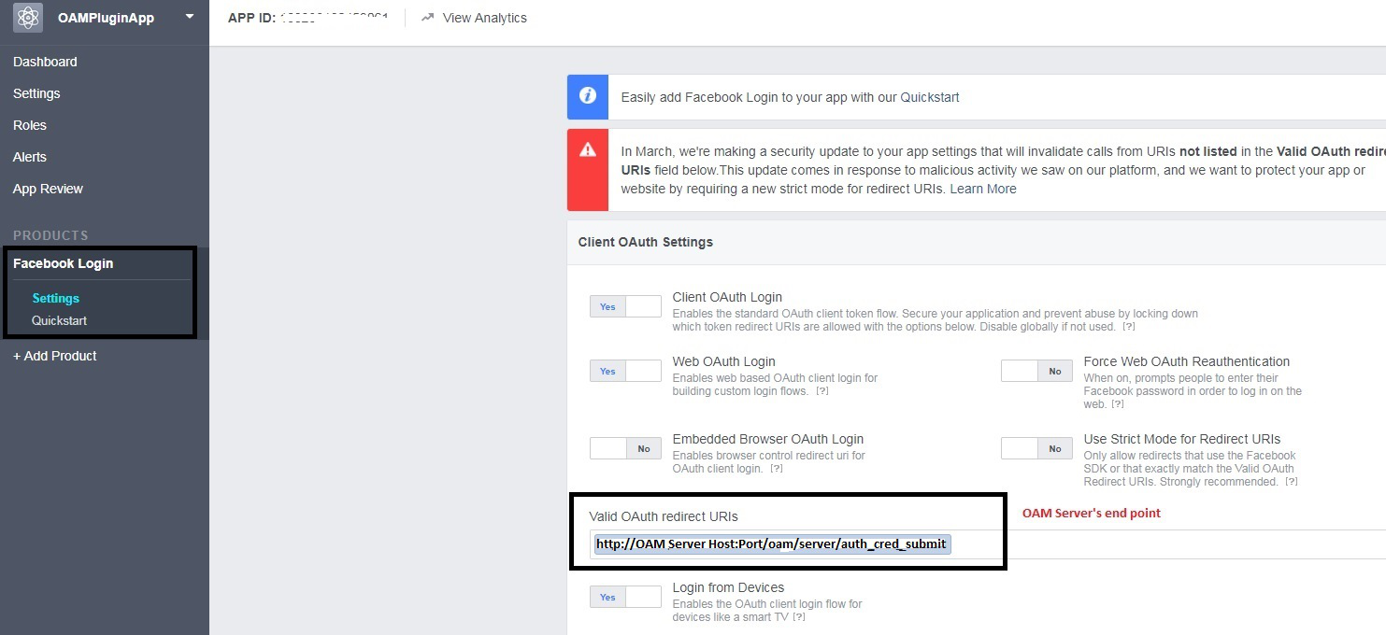Open Facebook Login Quickstart sub-item

[59, 321]
